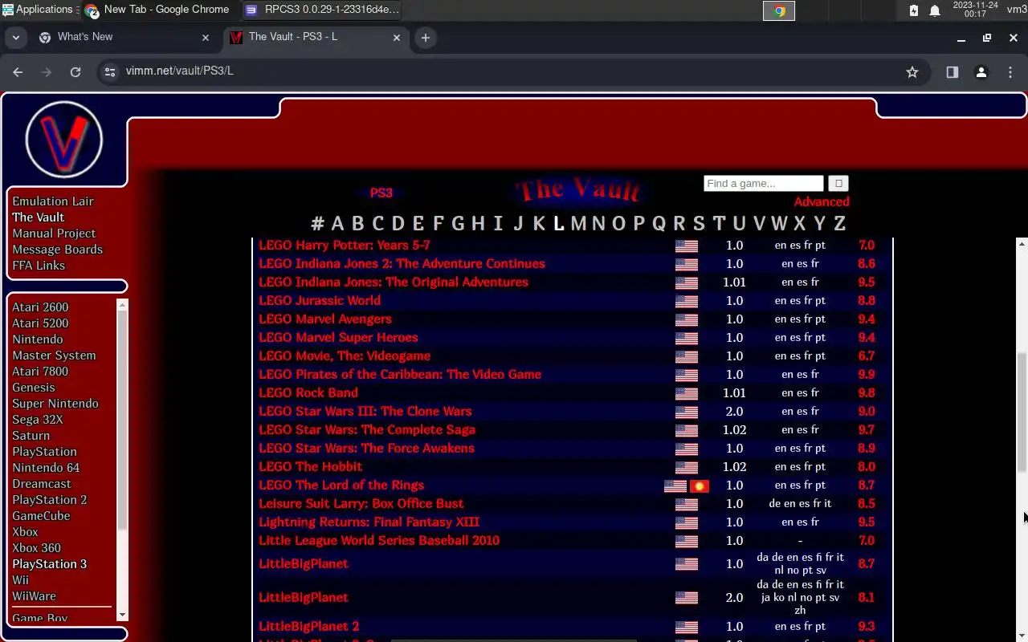Click the address bar URL
Viewport: 1028px width, 642px height.
(x=180, y=71)
